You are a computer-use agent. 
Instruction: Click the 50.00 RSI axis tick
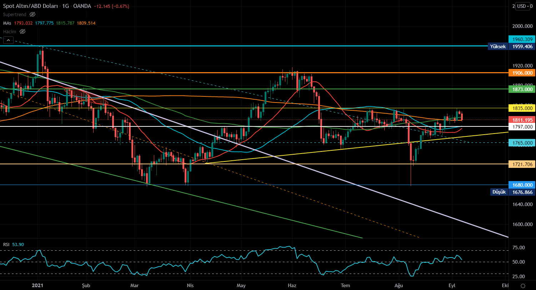[519, 262]
